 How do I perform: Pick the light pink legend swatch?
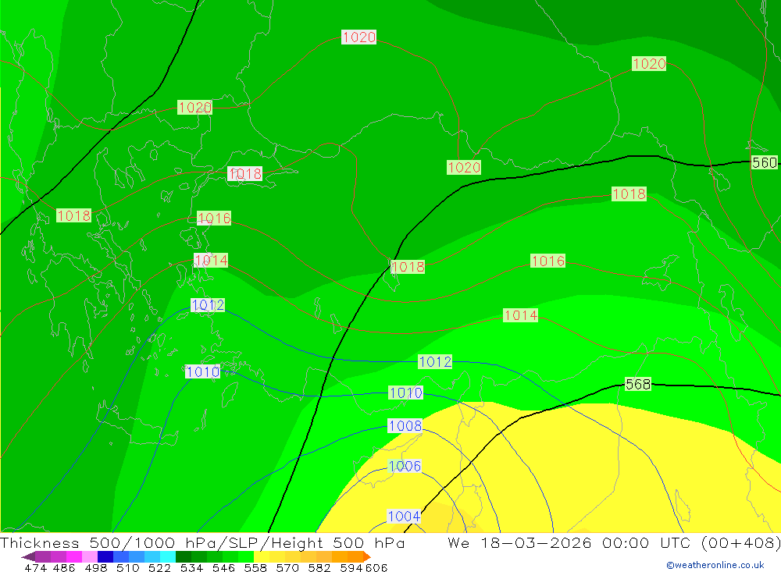[x=90, y=556]
